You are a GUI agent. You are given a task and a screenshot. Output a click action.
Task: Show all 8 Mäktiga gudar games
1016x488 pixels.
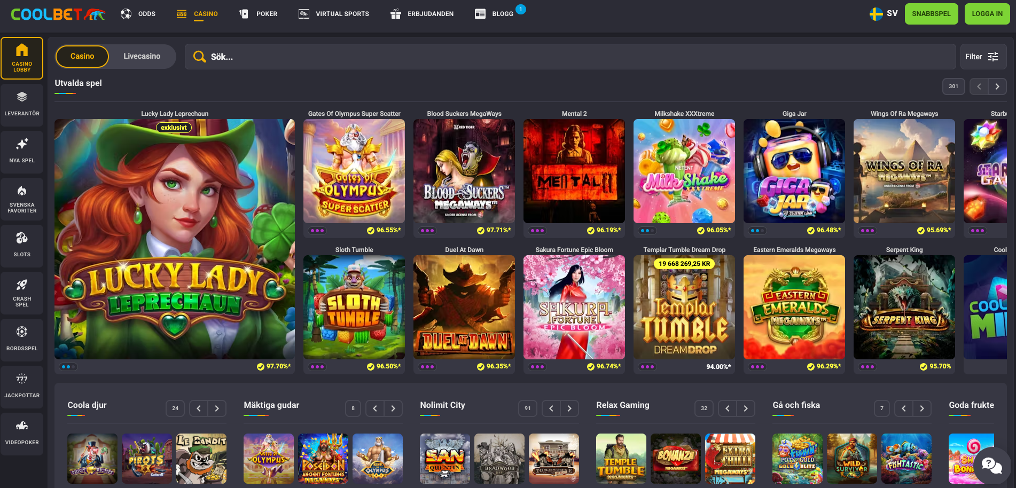click(353, 408)
